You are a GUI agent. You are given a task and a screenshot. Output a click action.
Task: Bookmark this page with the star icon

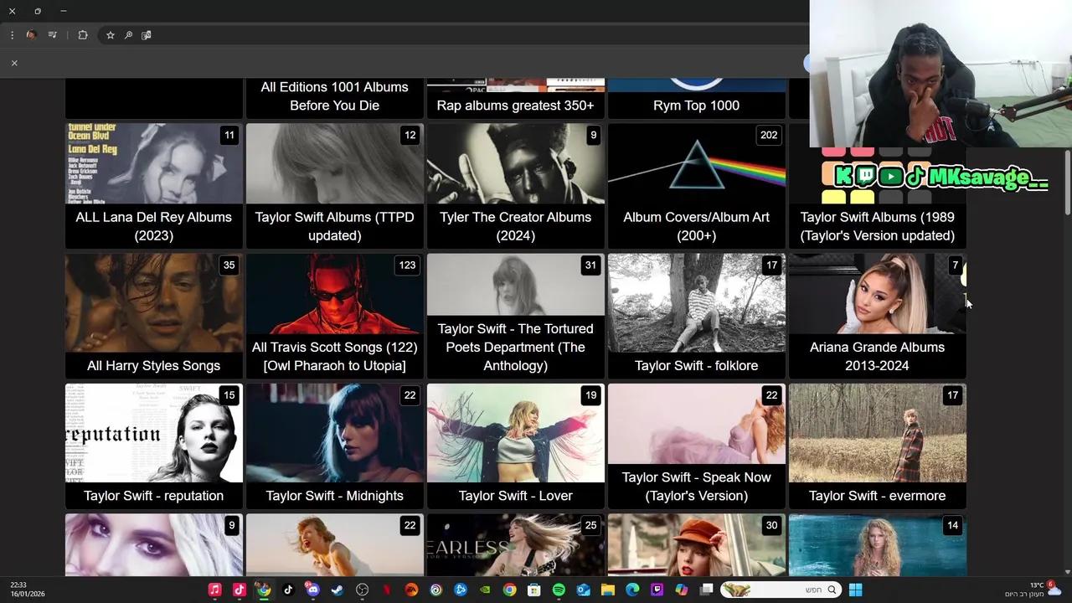[110, 35]
